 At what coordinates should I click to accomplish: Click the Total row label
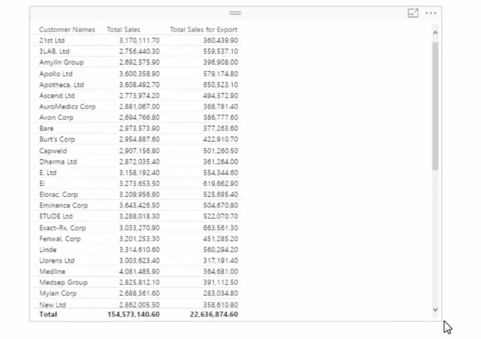pos(48,314)
